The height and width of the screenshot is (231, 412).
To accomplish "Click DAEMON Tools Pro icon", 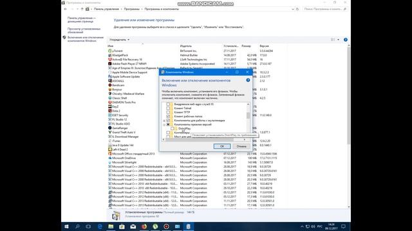I will [110, 102].
